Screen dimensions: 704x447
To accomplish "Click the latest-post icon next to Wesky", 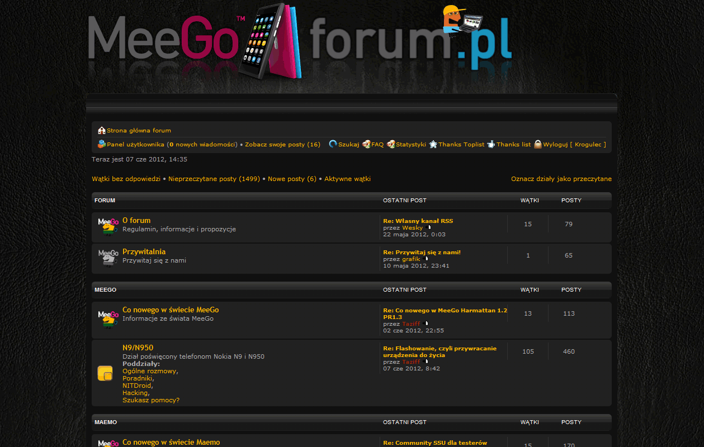I will tap(429, 227).
